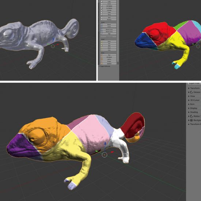The height and width of the screenshot is (201, 201).
Task: Expand the Item panel
Action: coord(191,104)
